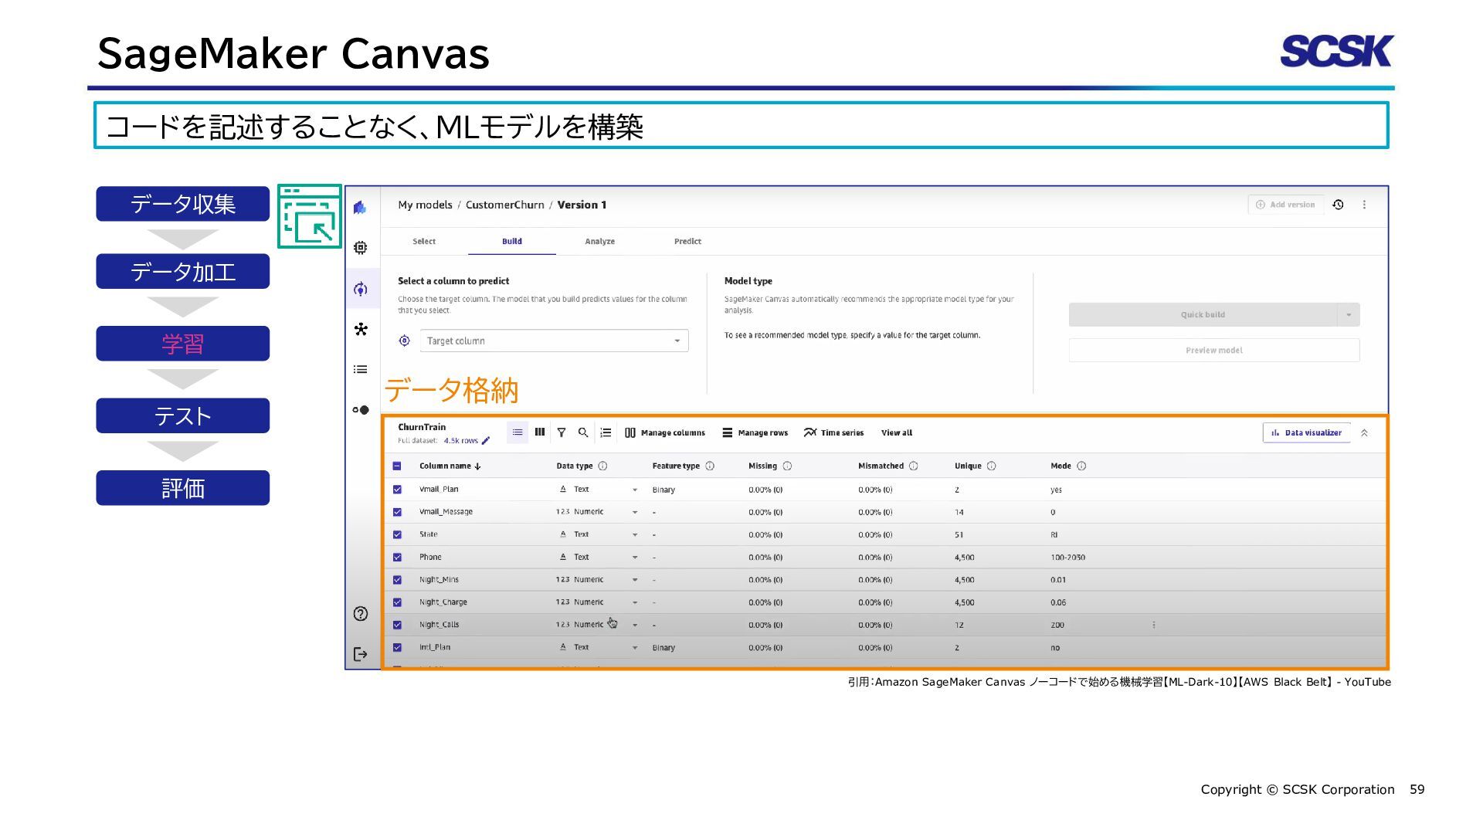
Task: Open the Data visualizer button
Action: 1306,432
